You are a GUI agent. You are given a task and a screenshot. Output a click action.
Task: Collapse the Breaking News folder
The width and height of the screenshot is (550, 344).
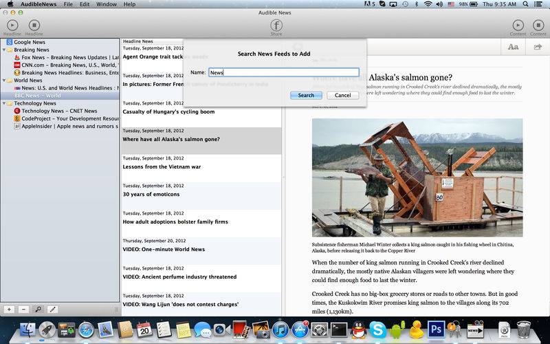point(4,50)
